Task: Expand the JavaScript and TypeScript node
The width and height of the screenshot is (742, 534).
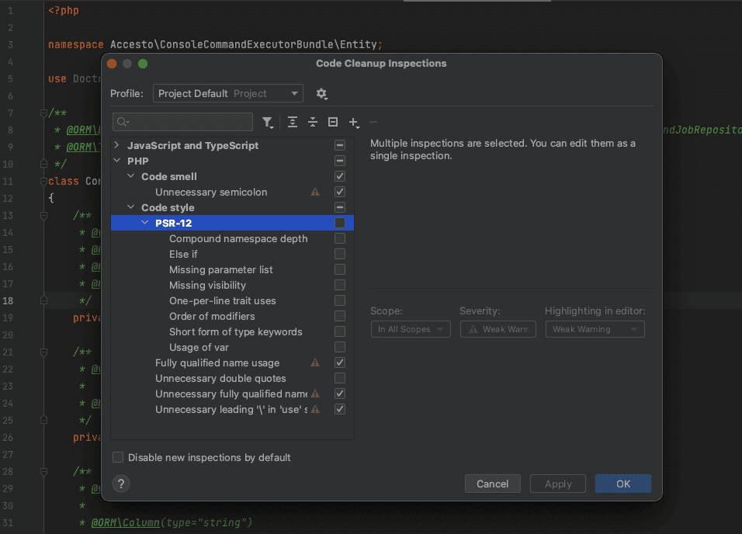Action: click(117, 145)
